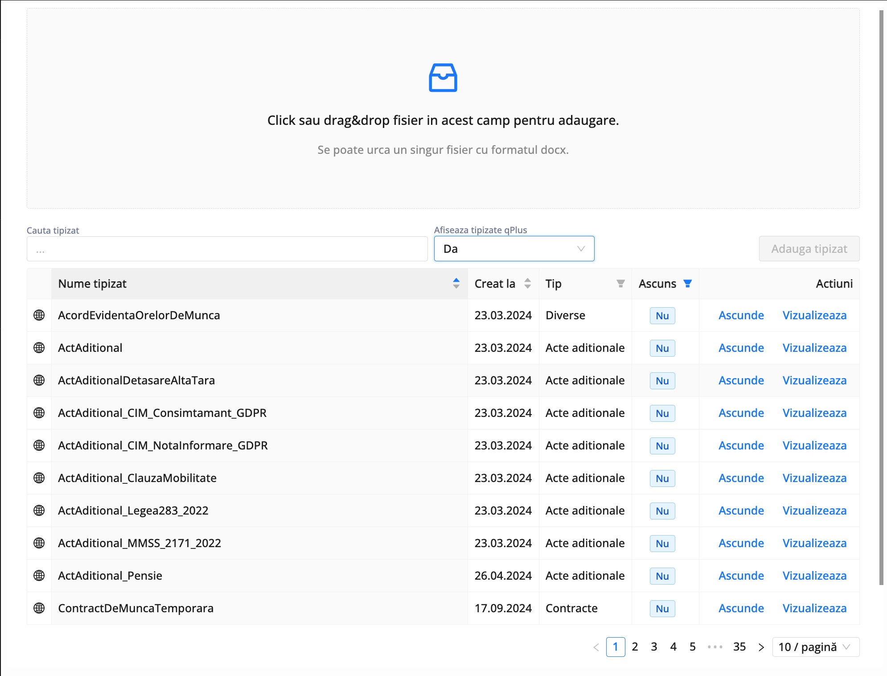Click Vizualizeaza for ActAditional_CIM_Consimtamant_GDPR
Screen dimensions: 887x676
814,413
